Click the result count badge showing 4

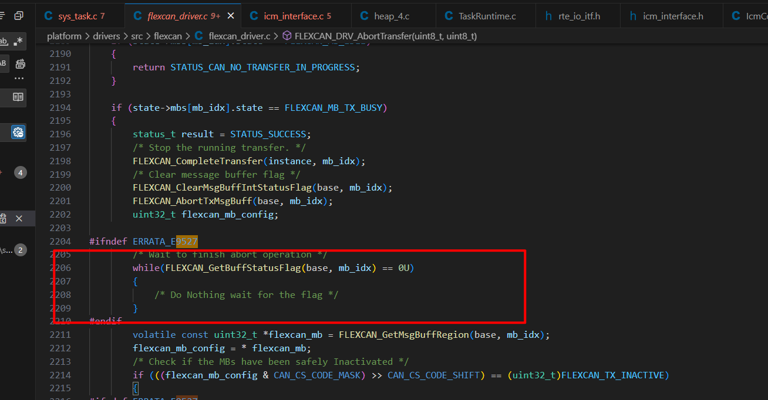[x=21, y=172]
